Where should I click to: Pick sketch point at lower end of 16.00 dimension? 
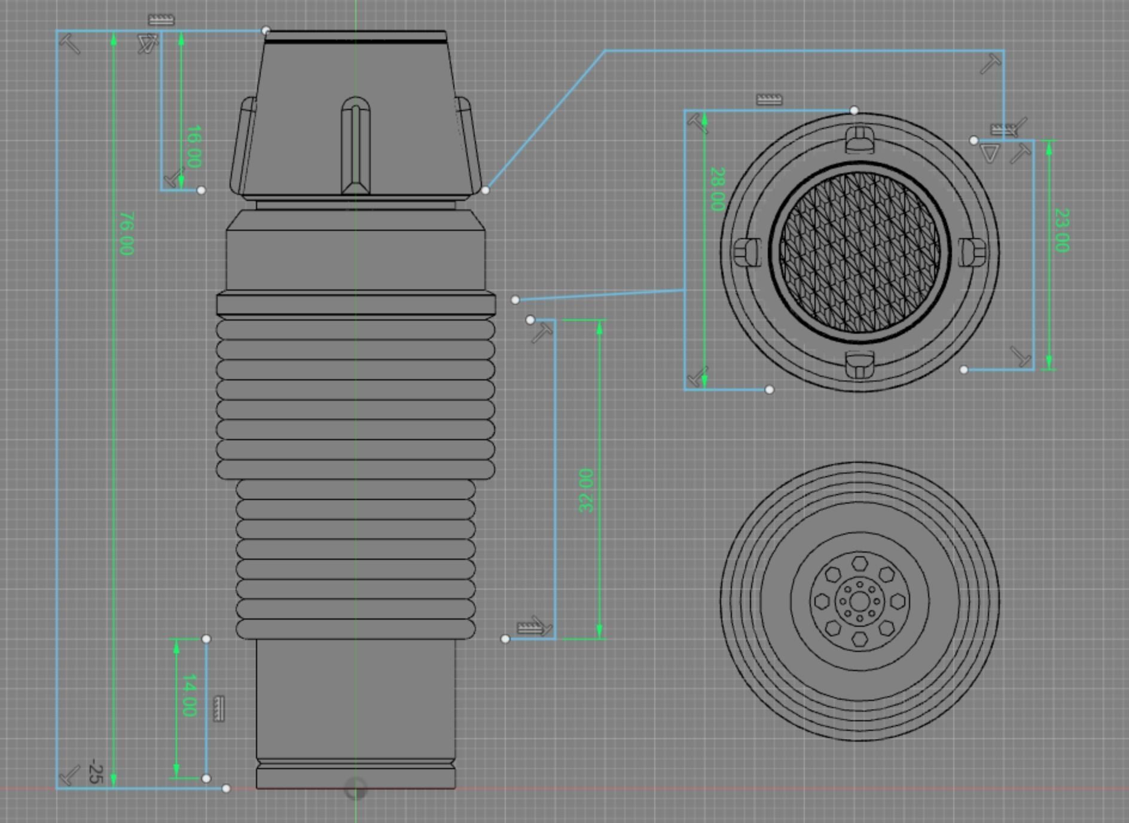202,190
